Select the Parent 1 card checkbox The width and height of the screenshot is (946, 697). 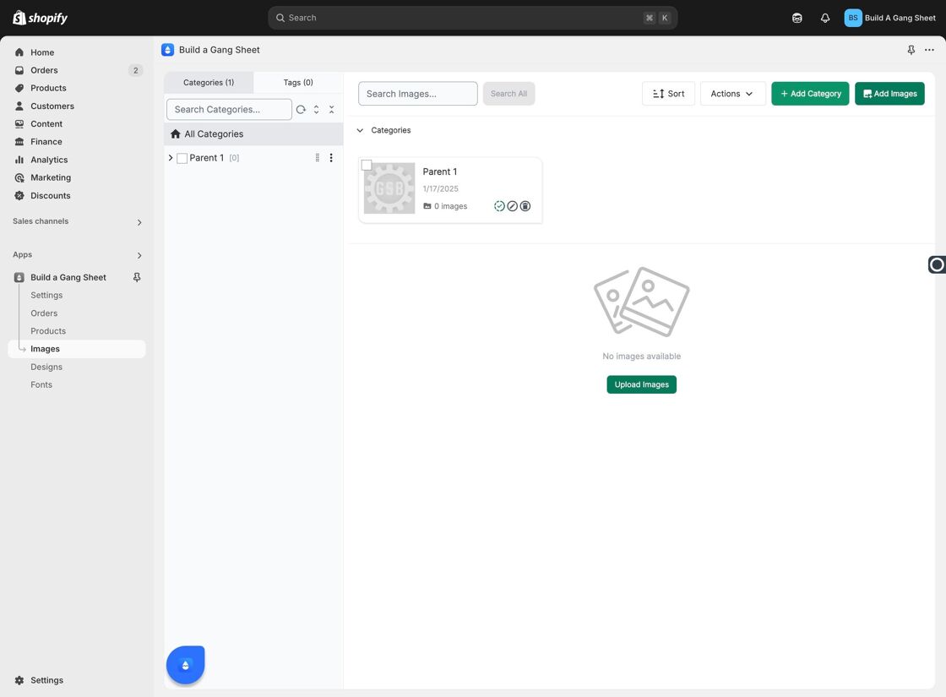click(367, 165)
